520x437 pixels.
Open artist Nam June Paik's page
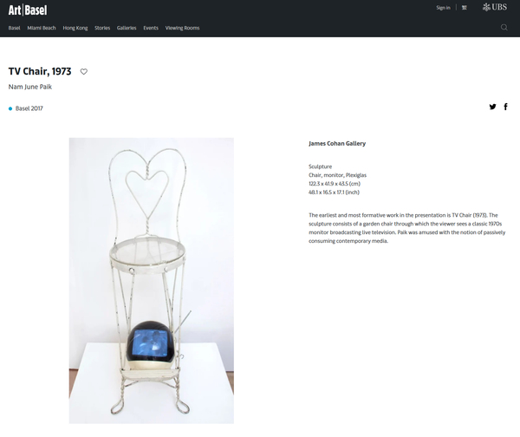tap(29, 87)
